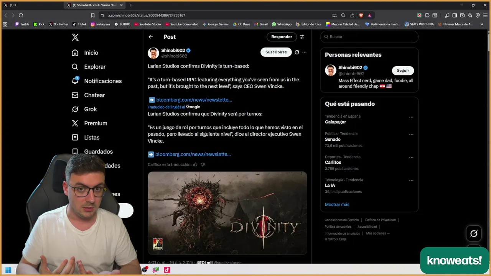
Task: Open Grok from the sidebar
Action: (84, 109)
